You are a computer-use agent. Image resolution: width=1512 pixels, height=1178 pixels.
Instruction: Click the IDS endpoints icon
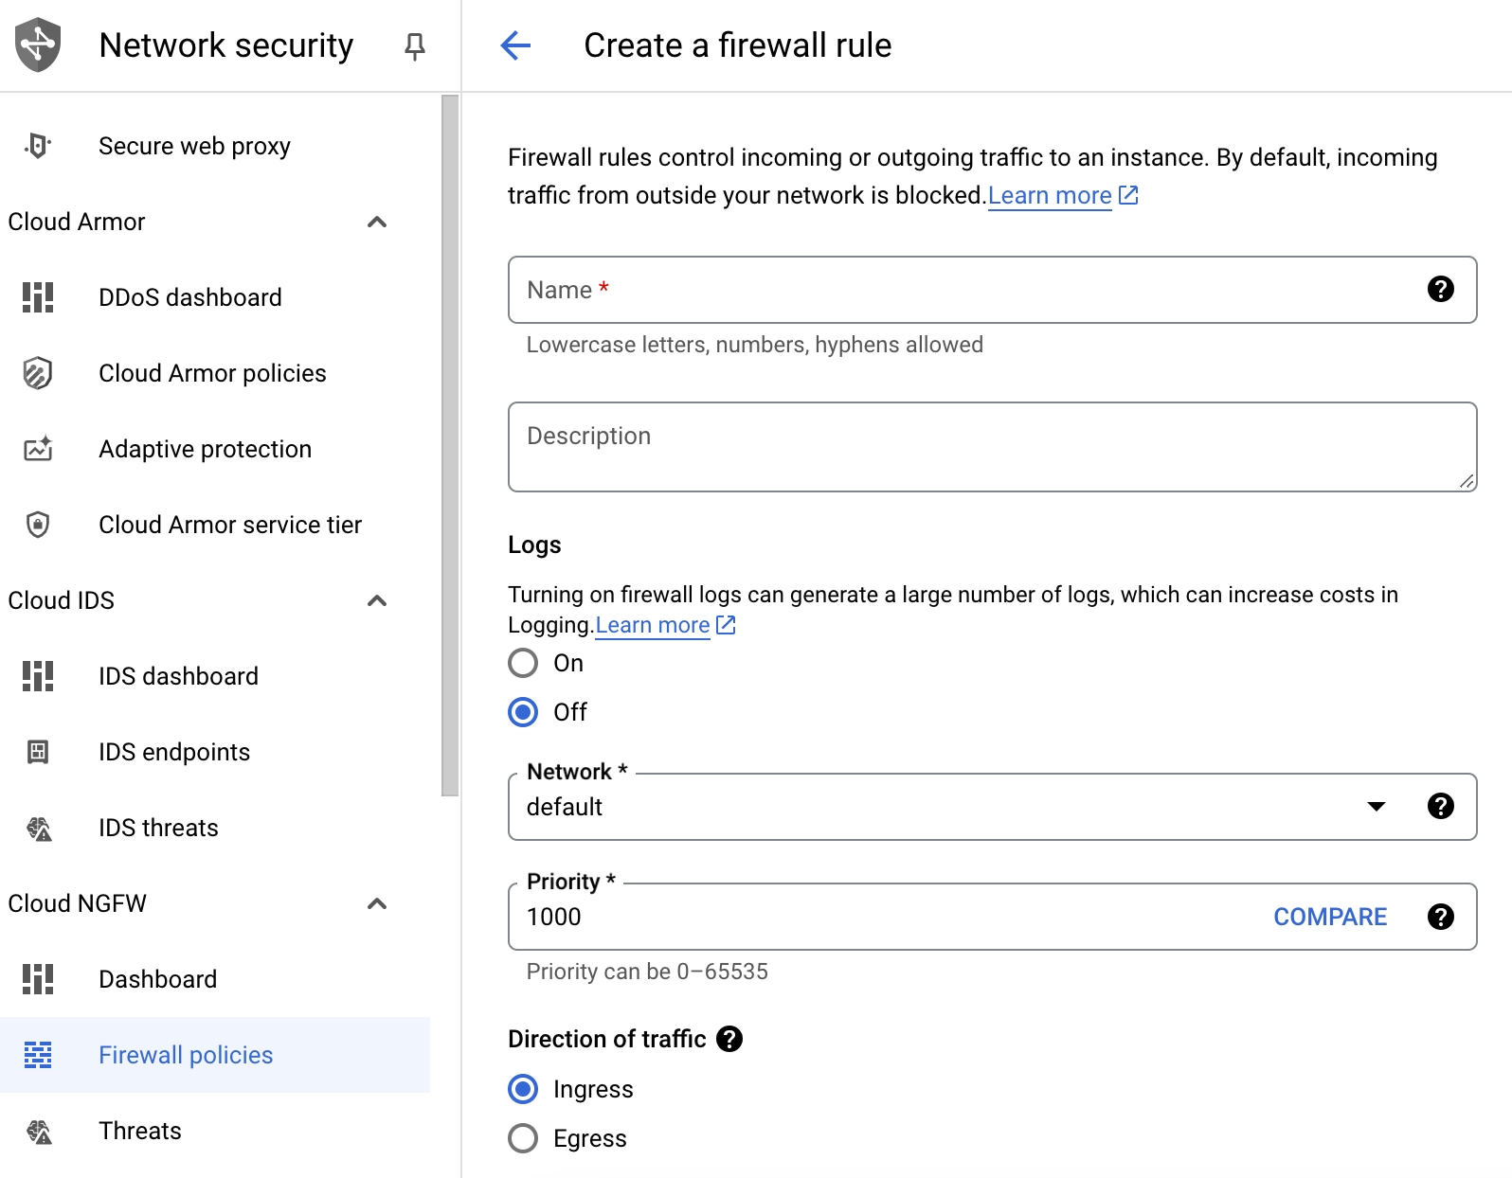tap(38, 752)
